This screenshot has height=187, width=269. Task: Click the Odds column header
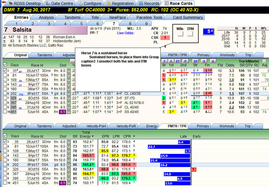(230, 65)
